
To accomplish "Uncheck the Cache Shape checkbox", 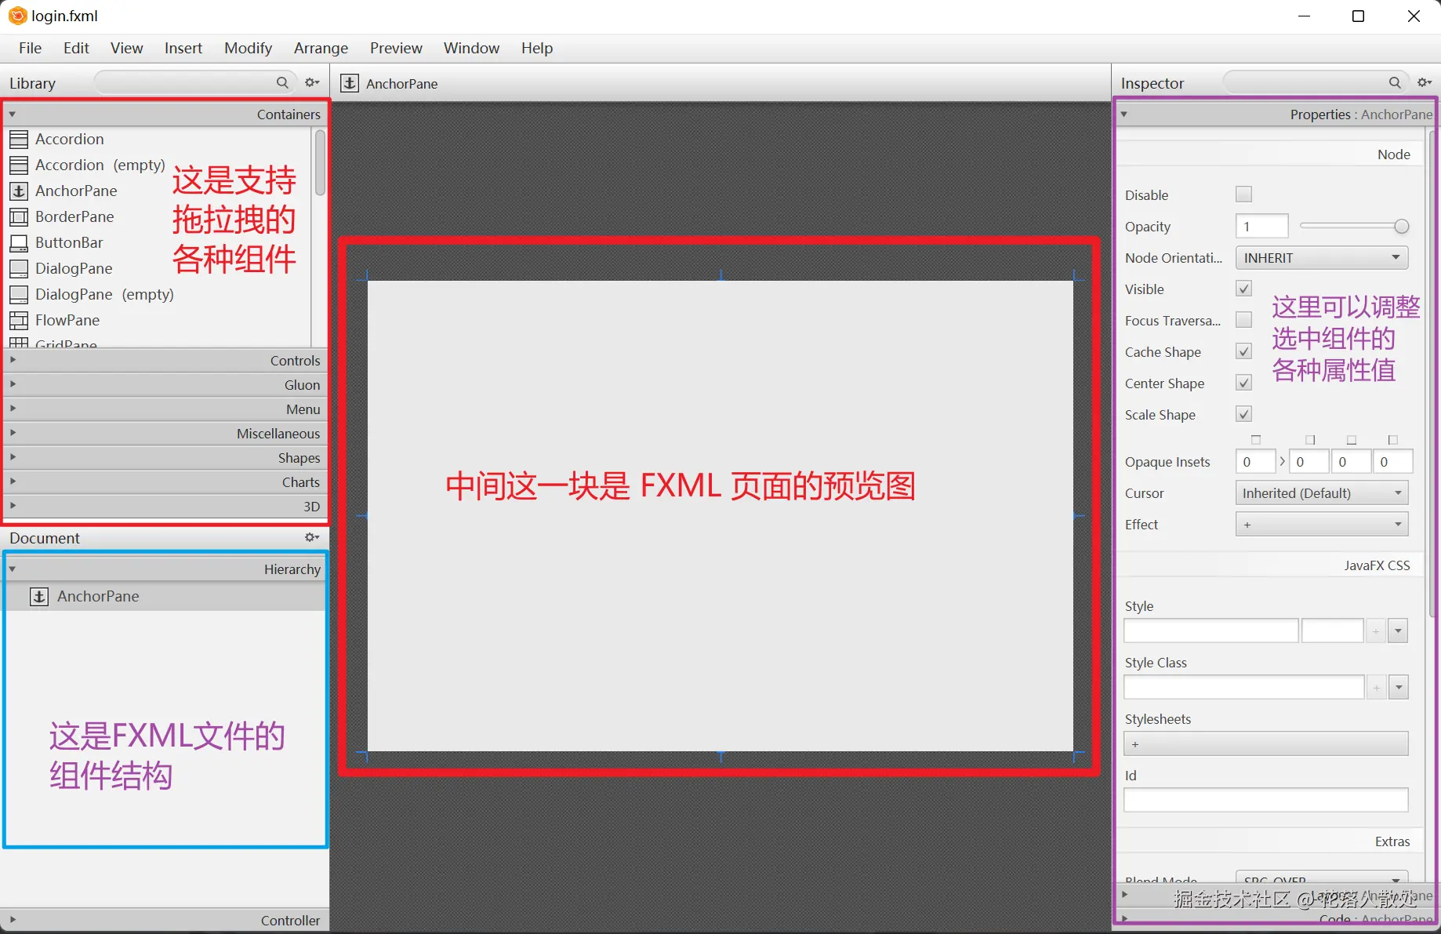I will (1243, 351).
